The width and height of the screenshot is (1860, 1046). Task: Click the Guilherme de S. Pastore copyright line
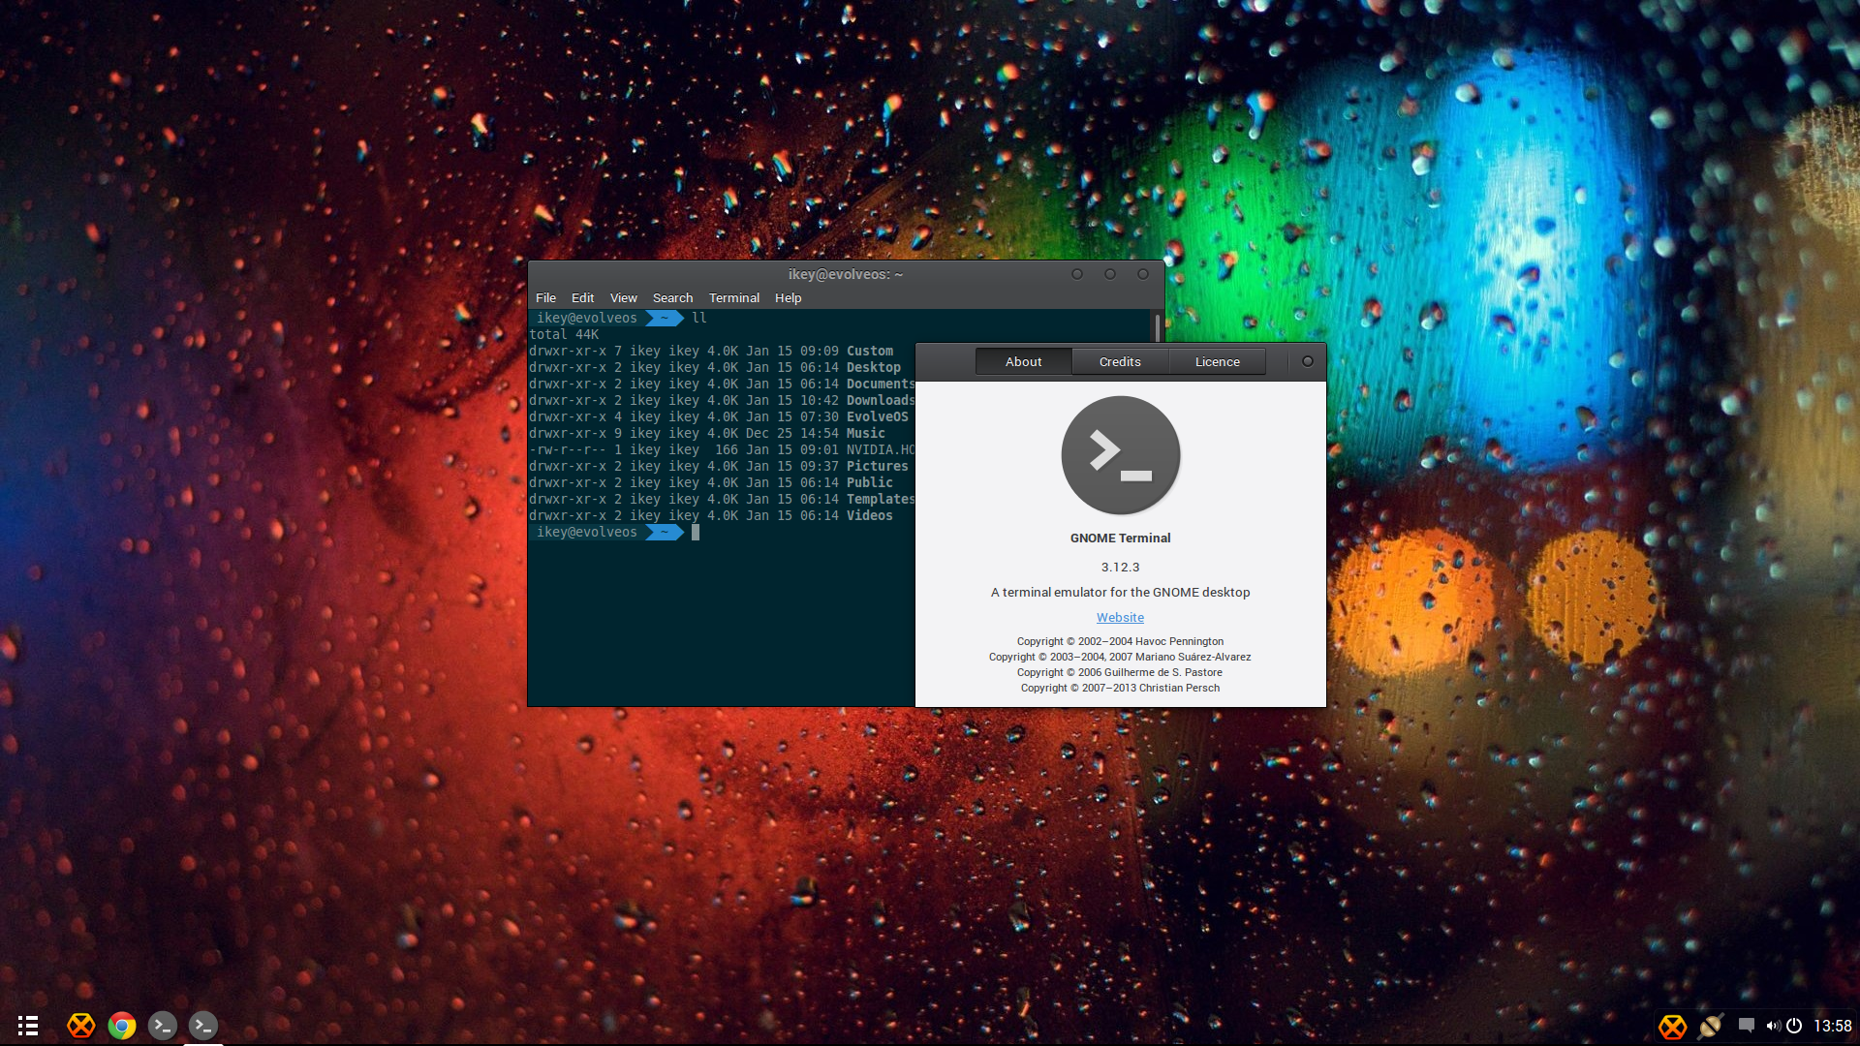point(1120,672)
